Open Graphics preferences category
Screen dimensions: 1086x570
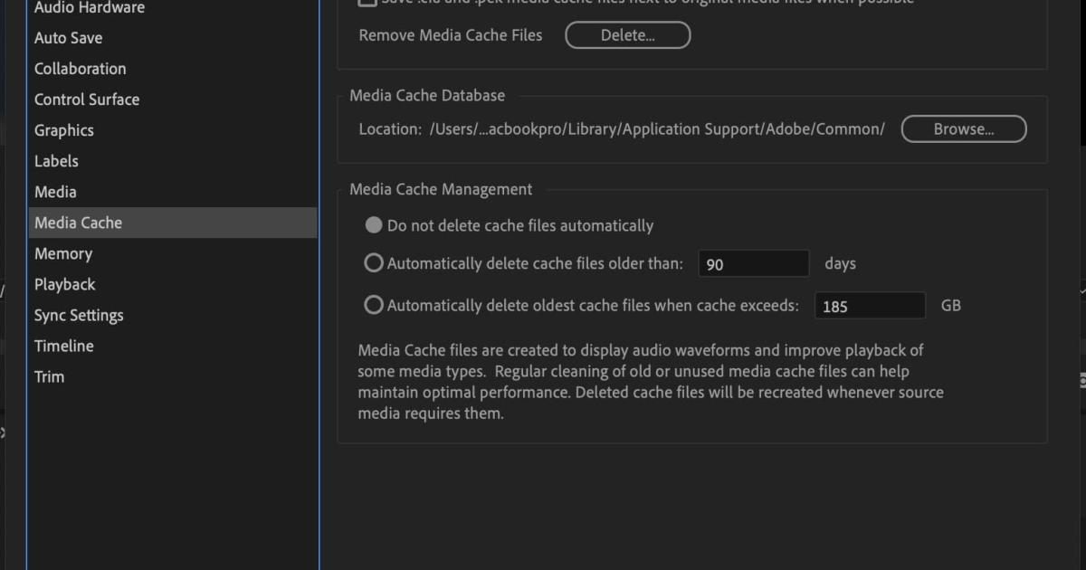pyautogui.click(x=63, y=130)
